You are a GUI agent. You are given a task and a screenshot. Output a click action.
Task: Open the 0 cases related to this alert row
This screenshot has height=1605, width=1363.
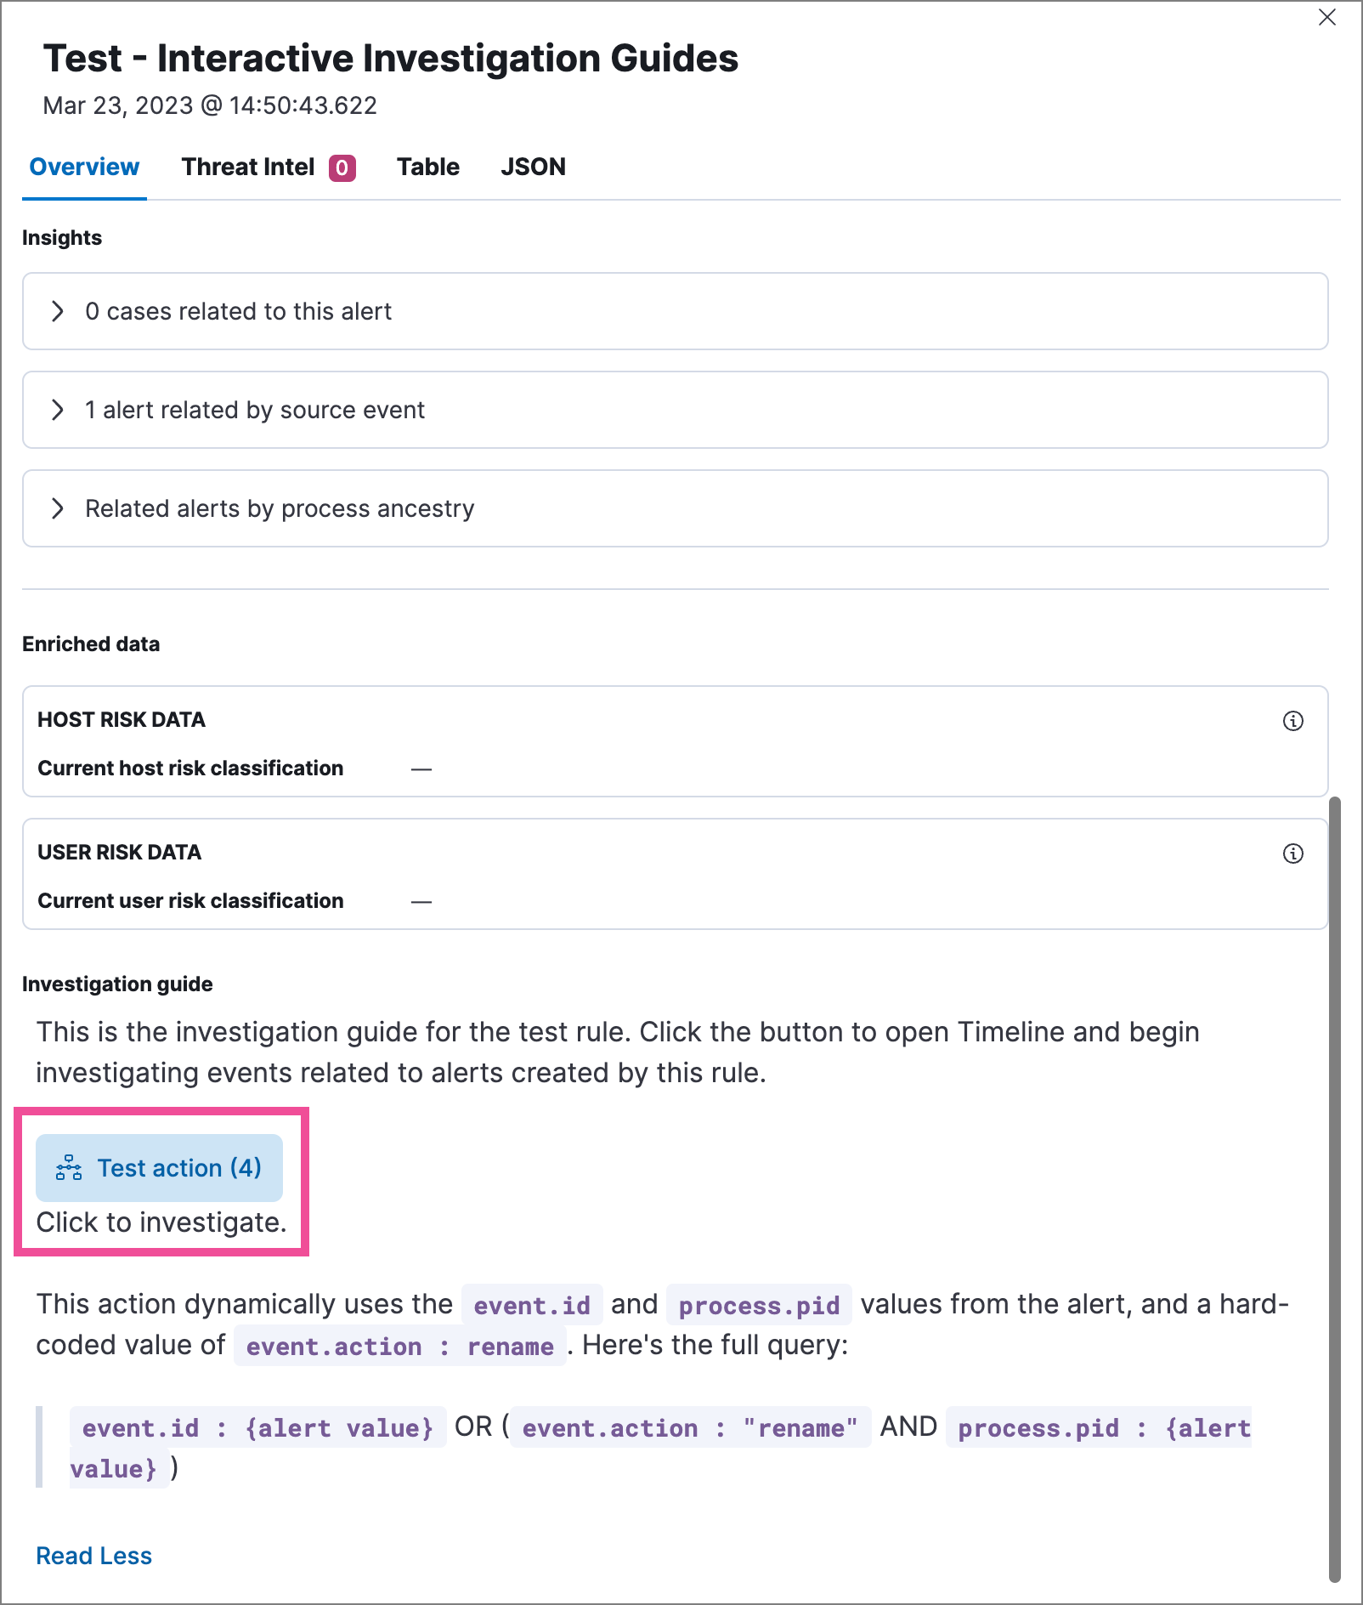pos(675,311)
